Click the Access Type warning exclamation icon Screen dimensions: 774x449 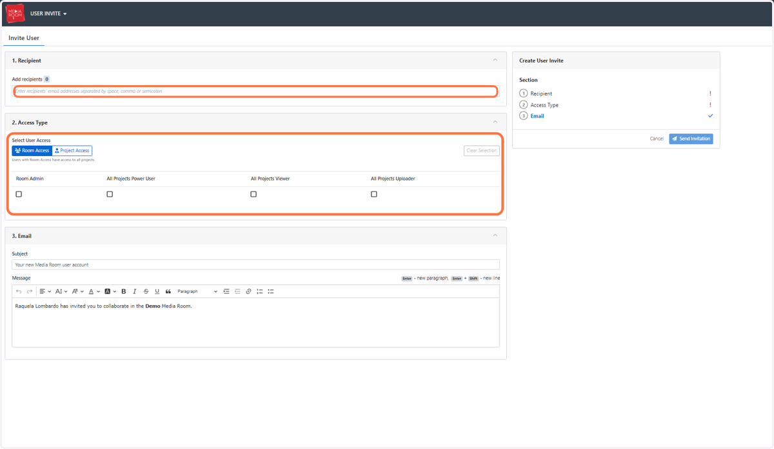coord(710,105)
